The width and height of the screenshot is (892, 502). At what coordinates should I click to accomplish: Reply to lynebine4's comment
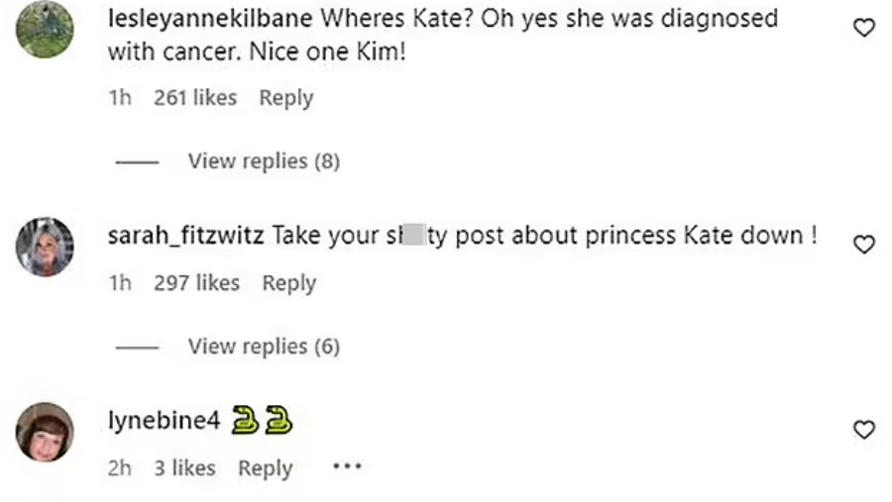[265, 468]
